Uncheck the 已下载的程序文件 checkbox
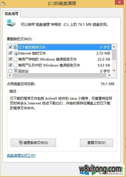This screenshot has width=126, height=177. 10,47
